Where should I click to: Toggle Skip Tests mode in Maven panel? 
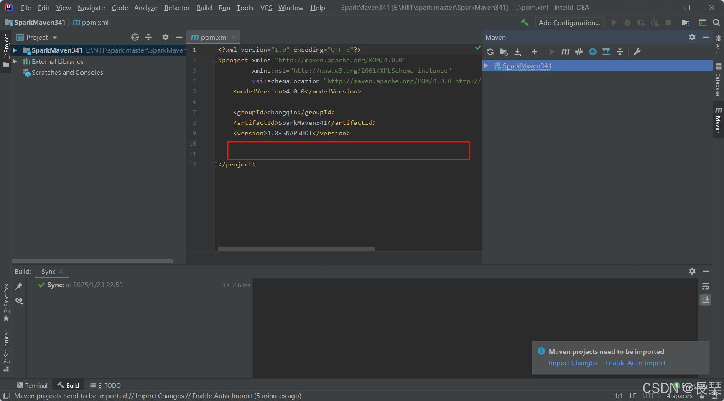579,52
